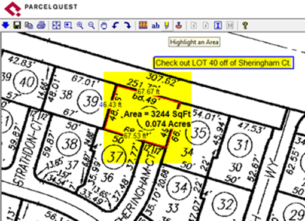This screenshot has width=305, height=221.
Task: Copy the map image to clipboard
Action: [x=29, y=25]
